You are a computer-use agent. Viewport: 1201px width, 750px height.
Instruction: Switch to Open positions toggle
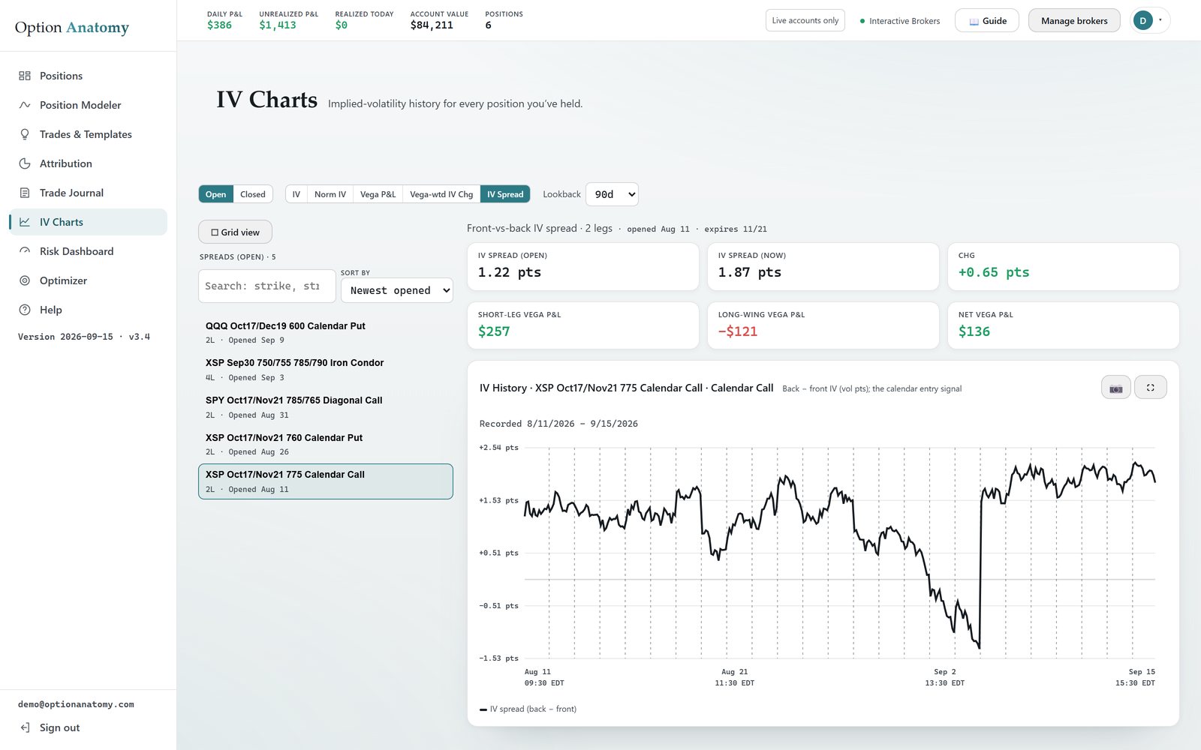click(215, 194)
